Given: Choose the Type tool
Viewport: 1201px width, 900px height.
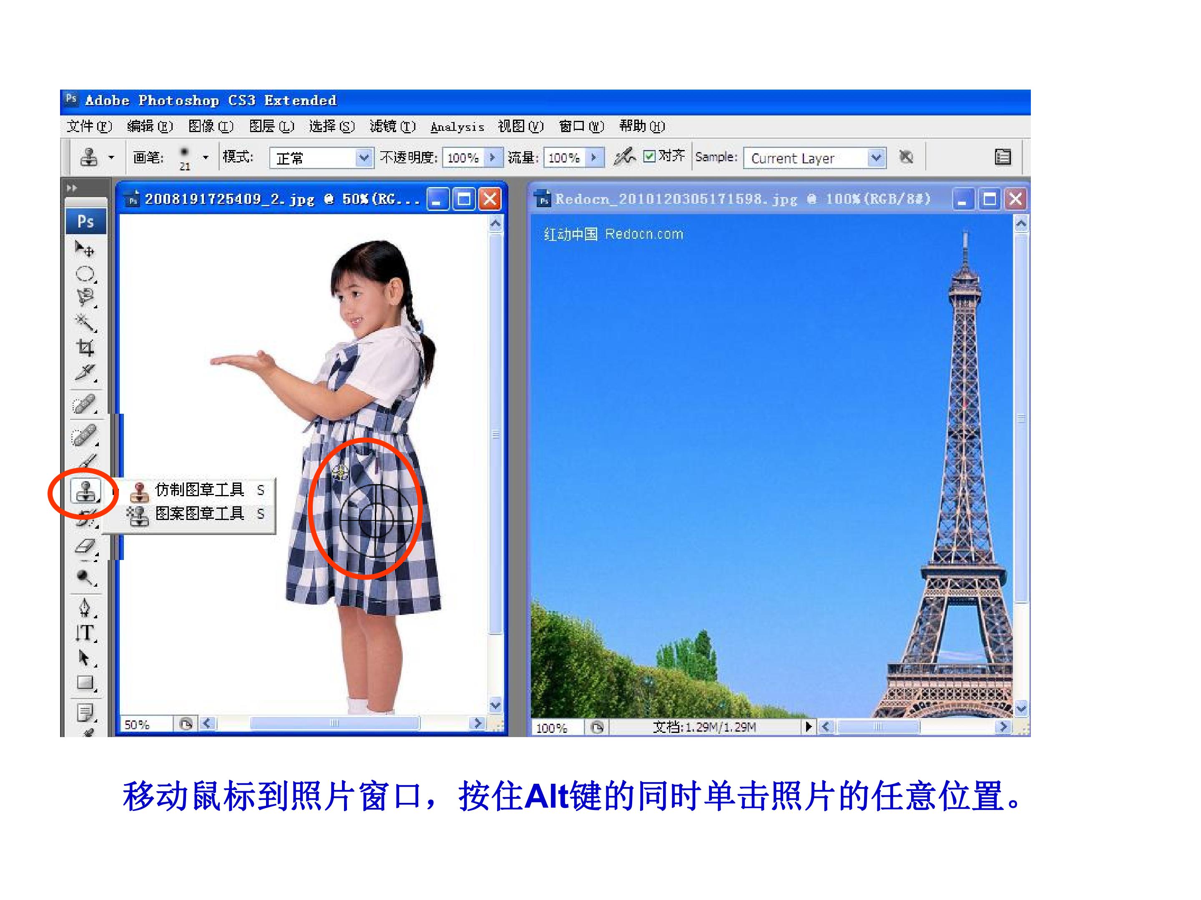Looking at the screenshot, I should 85,632.
